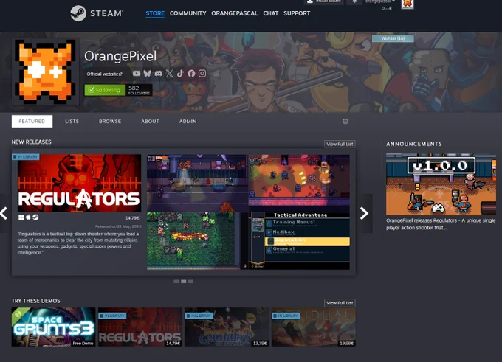Open the announcement about Regulators release
The width and height of the screenshot is (502, 362).
point(441,224)
